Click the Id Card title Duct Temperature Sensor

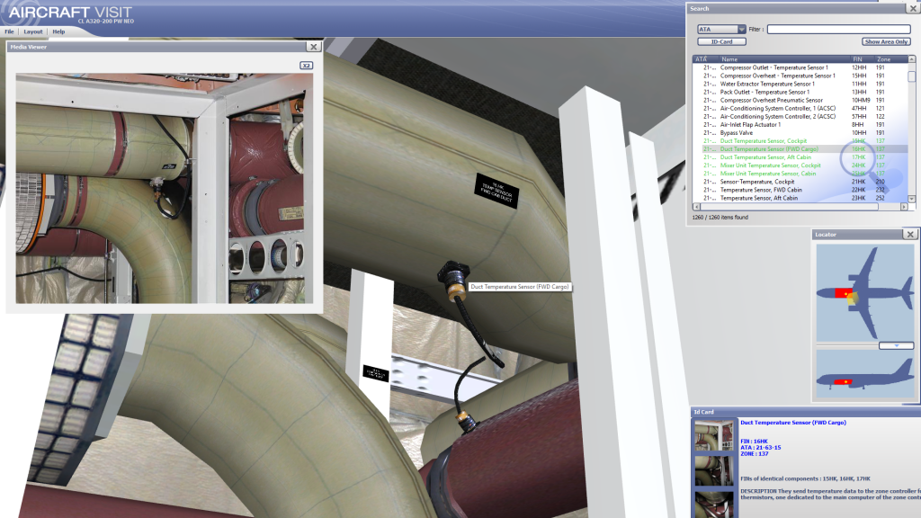793,423
